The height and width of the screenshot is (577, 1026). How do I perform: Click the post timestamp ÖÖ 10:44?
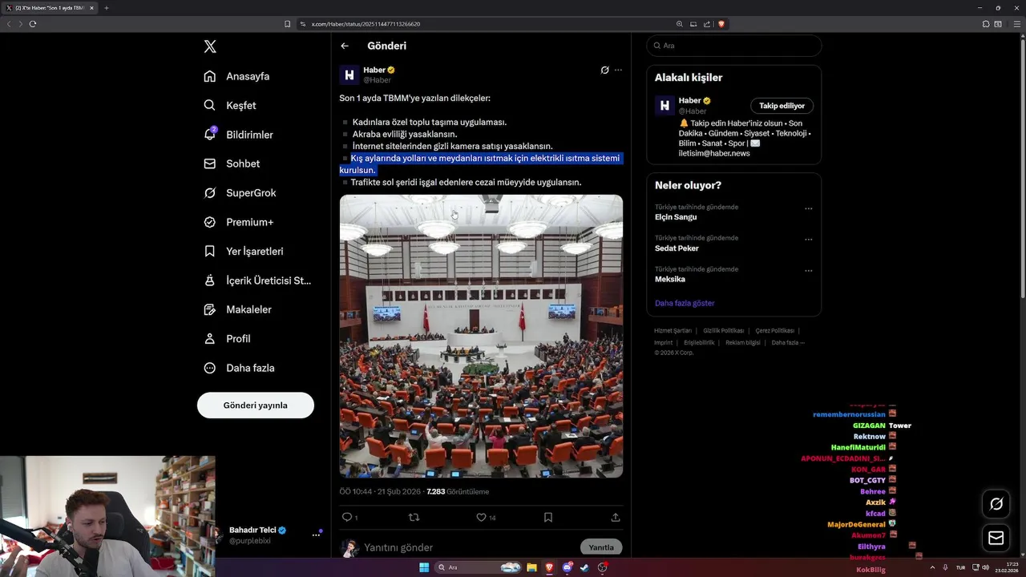coord(380,491)
